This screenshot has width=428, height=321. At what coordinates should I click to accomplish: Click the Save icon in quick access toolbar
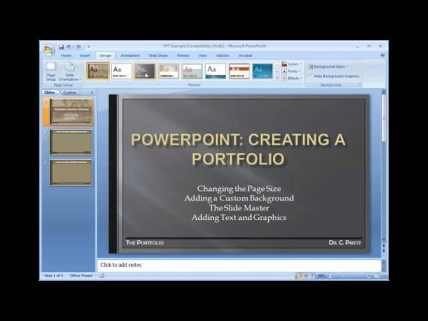tap(62, 47)
